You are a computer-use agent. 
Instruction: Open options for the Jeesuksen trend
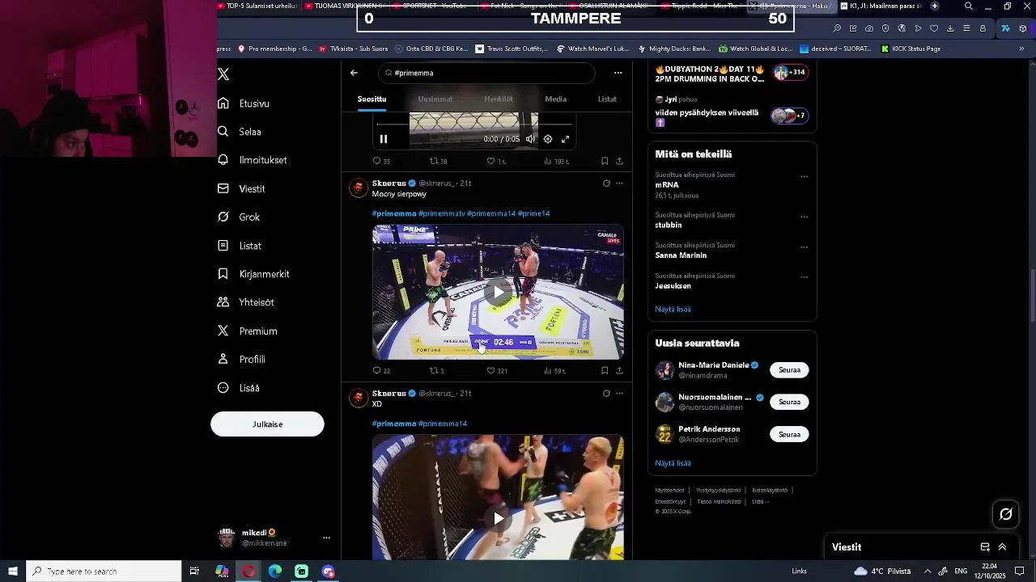804,277
